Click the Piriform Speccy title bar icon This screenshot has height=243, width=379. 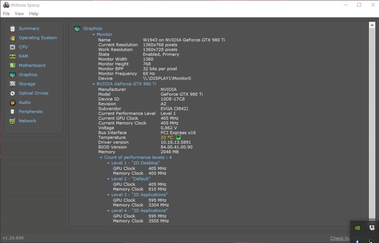click(6, 5)
